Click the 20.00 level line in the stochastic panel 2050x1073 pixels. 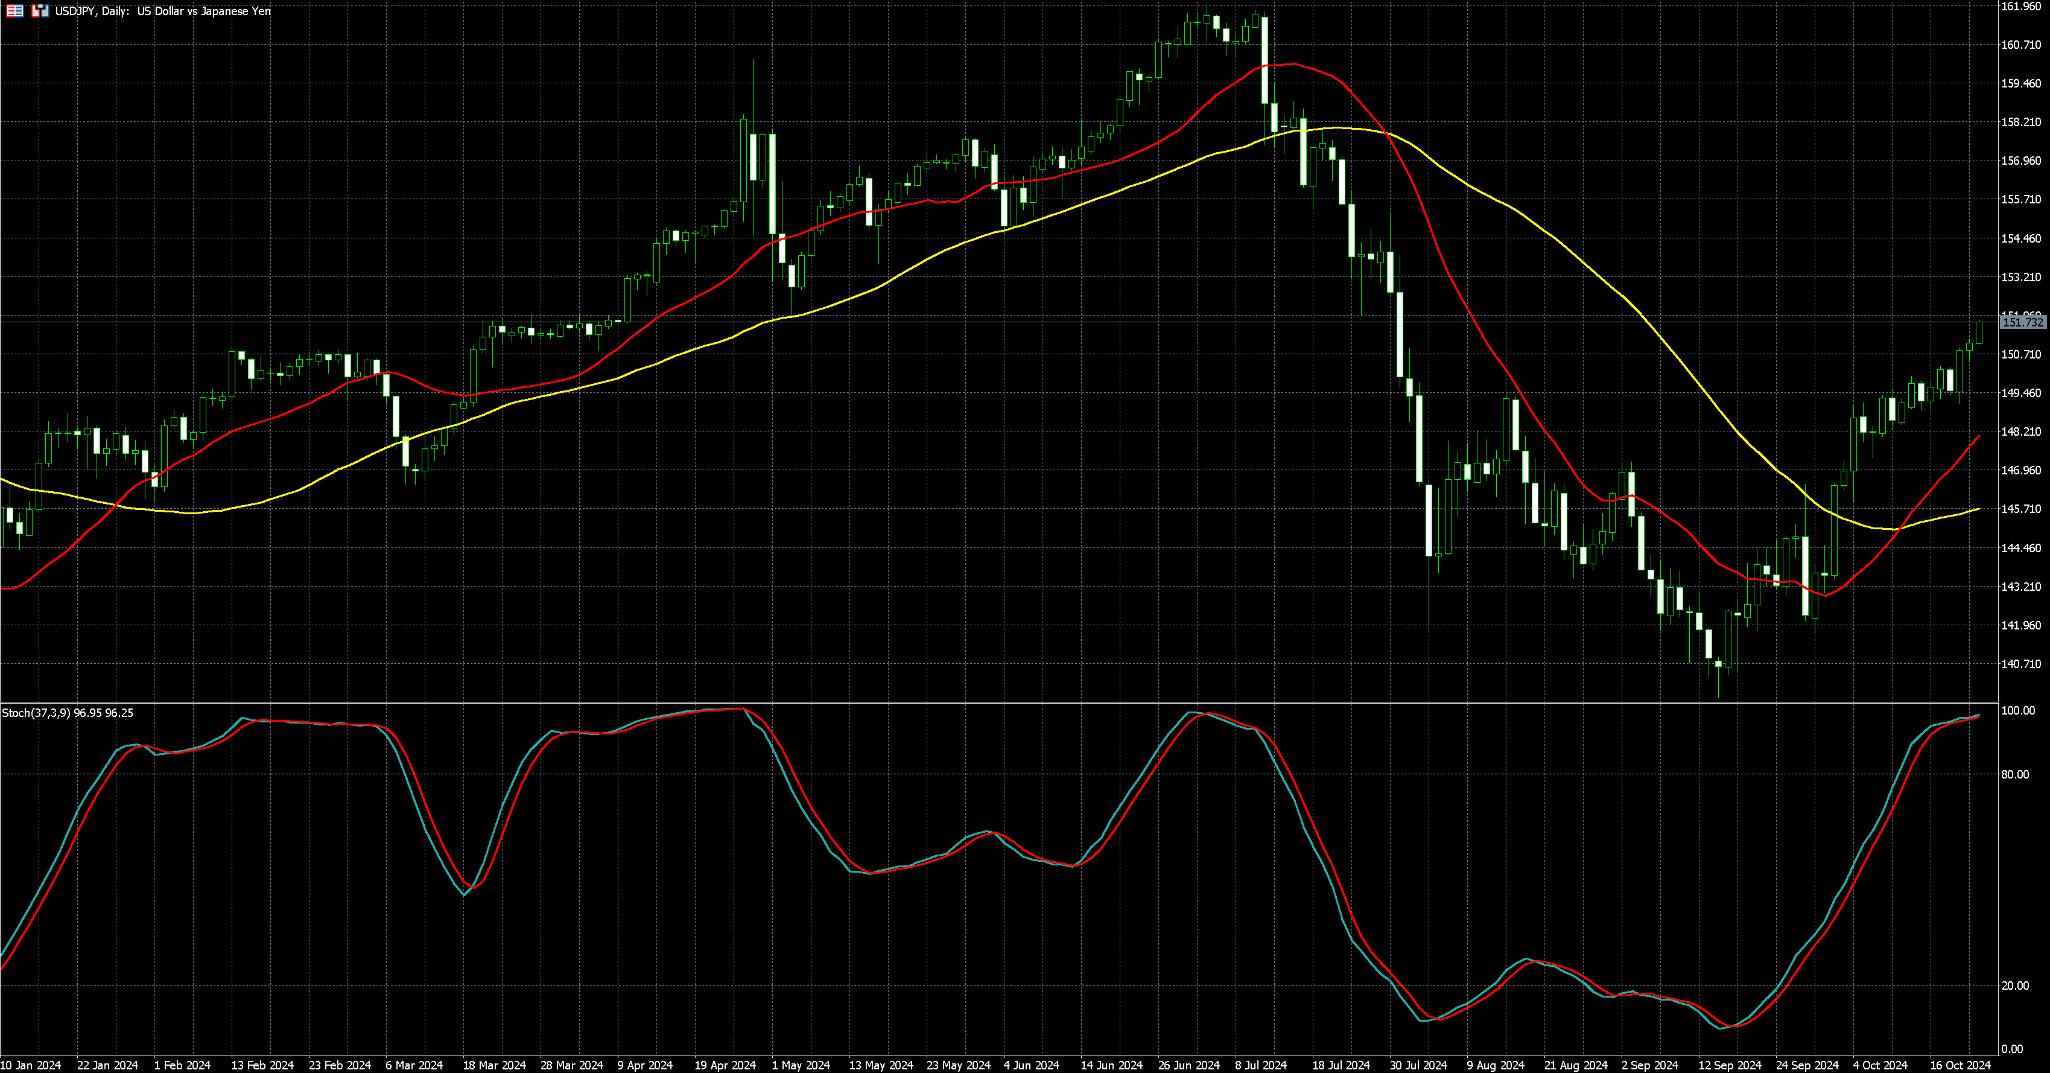[955, 986]
